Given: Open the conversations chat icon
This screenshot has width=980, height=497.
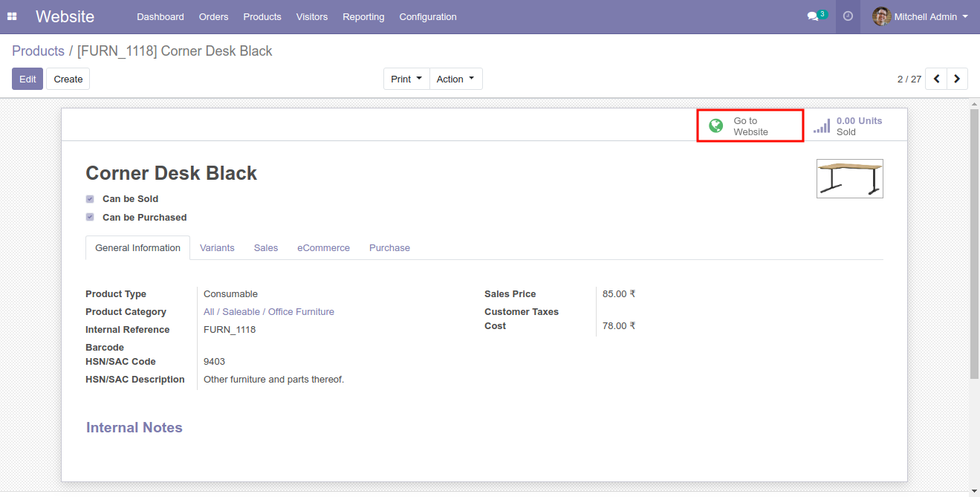Looking at the screenshot, I should point(813,16).
